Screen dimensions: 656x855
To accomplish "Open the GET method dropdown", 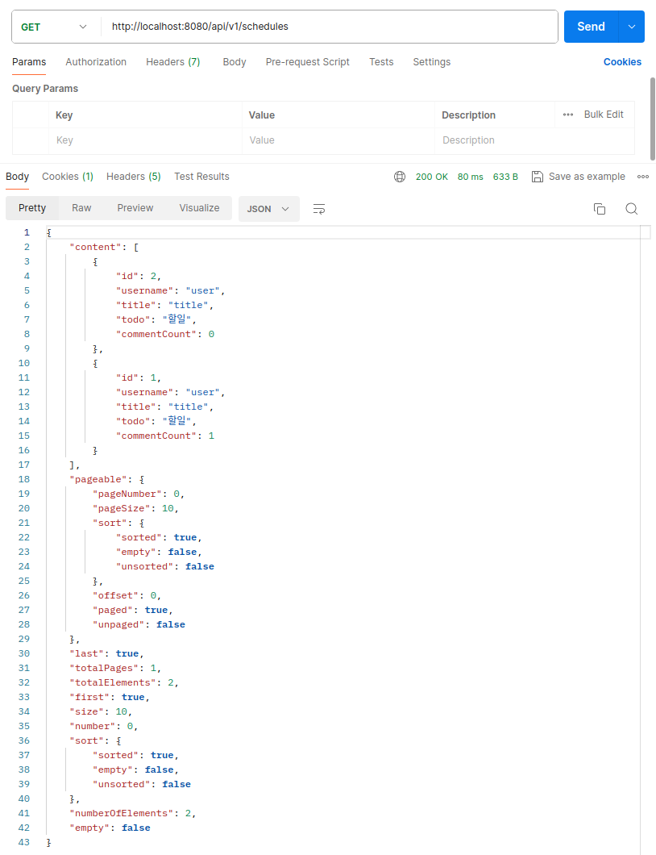I will (53, 27).
